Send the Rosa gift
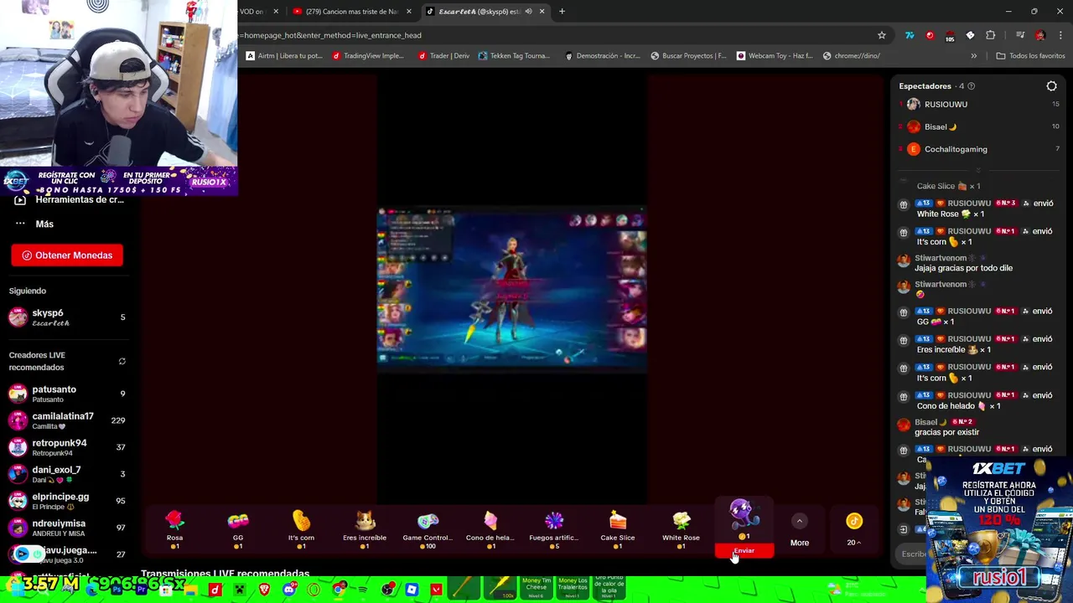Image resolution: width=1073 pixels, height=603 pixels. 174,529
